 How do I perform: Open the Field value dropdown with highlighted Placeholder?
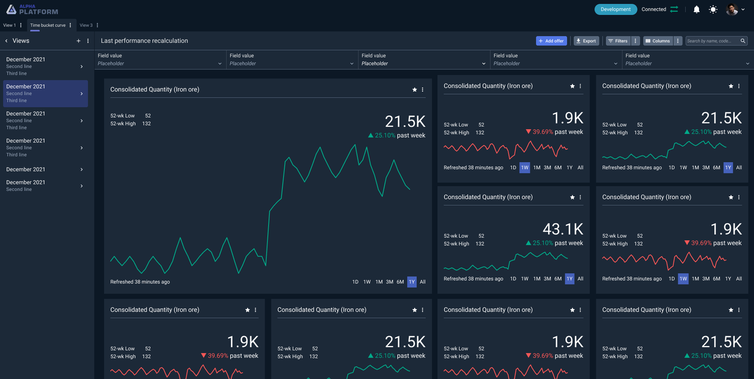tap(424, 60)
